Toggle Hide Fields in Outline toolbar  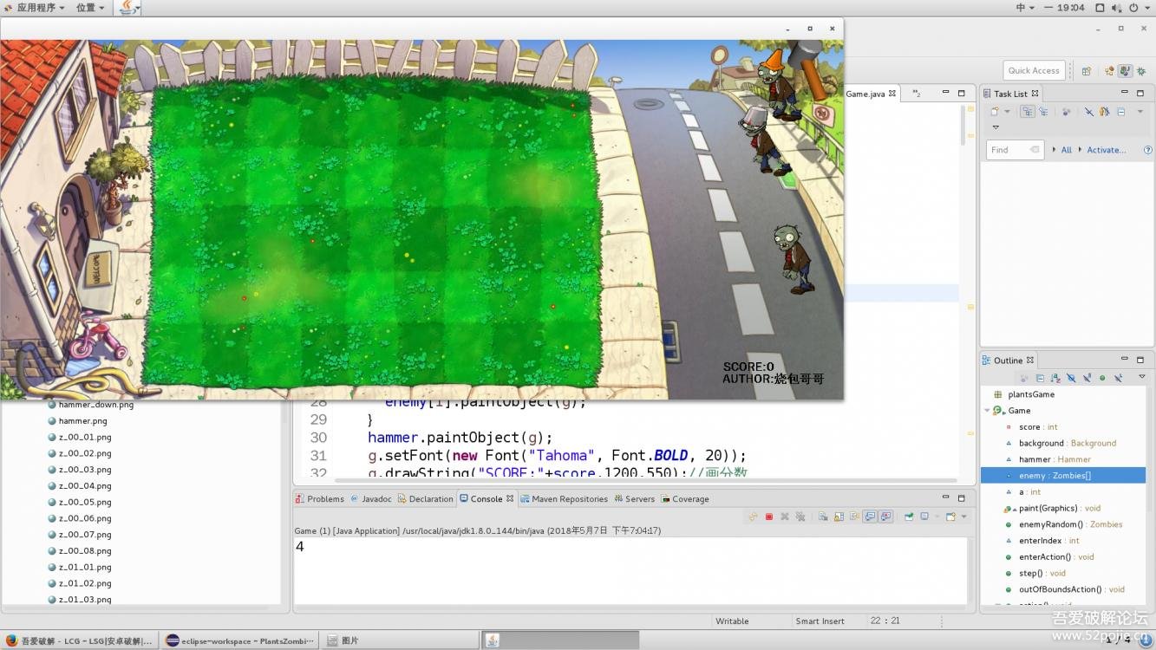[x=1071, y=378]
